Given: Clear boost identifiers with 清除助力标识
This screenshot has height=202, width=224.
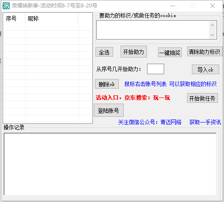Looking at the screenshot, I should tap(205, 51).
